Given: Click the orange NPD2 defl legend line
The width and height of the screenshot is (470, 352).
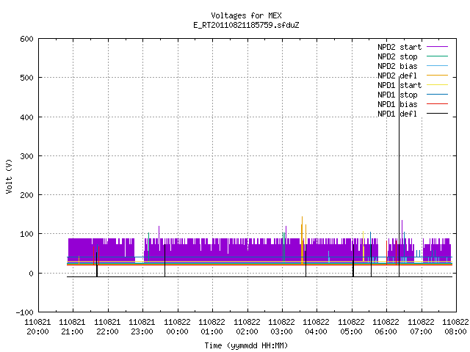Looking at the screenshot, I should point(438,76).
